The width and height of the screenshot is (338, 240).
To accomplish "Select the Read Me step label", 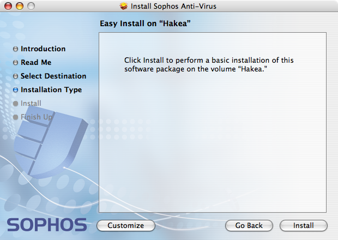I will [x=36, y=62].
